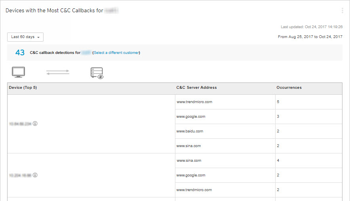Viewport: 350px width, 201px height.
Task: Open the widget options three-dot menu
Action: pos(342,11)
